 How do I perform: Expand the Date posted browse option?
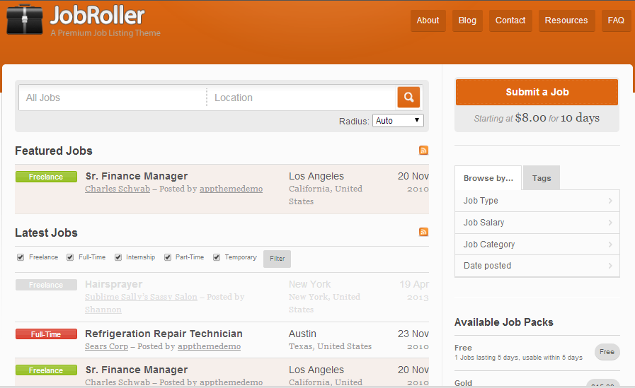click(537, 266)
